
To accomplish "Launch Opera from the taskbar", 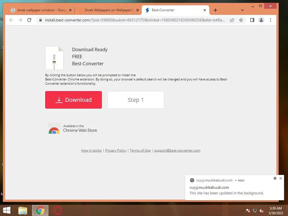I will pyautogui.click(x=57, y=210).
